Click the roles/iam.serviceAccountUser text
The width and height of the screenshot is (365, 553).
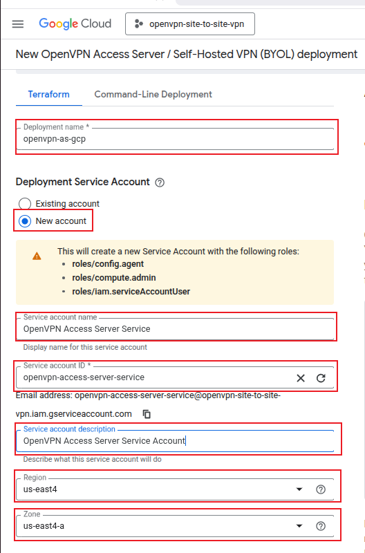[x=131, y=291]
